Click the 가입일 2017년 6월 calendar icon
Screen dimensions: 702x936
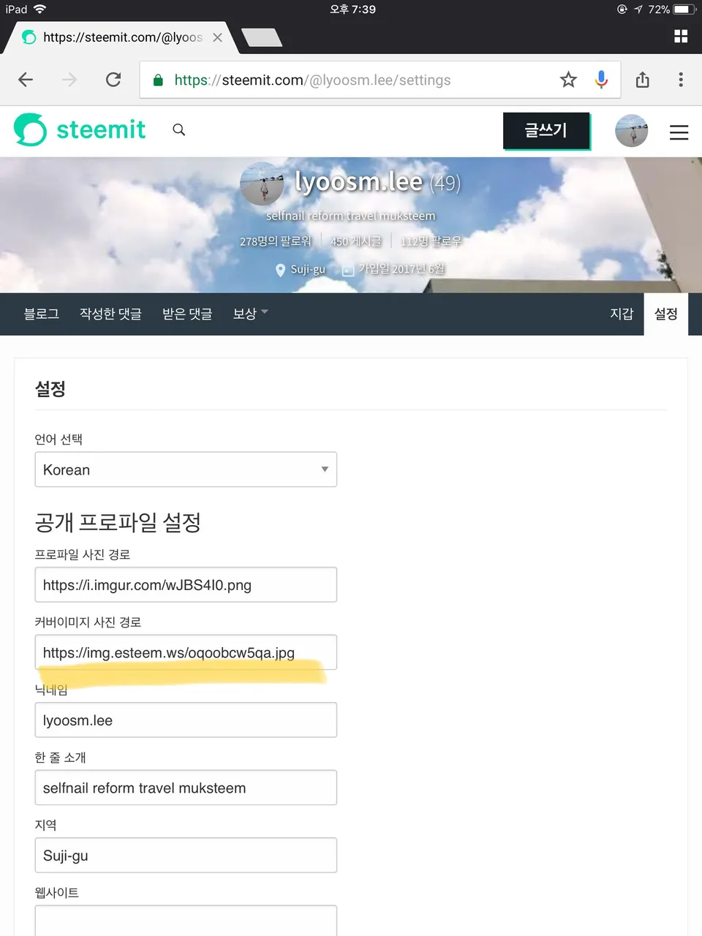click(348, 270)
